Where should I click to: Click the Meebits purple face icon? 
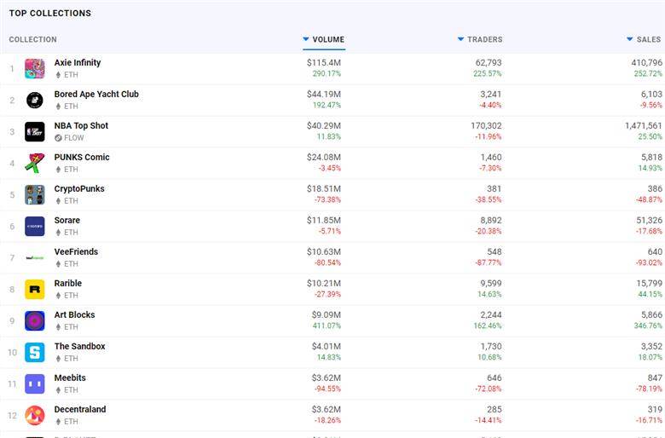35,383
